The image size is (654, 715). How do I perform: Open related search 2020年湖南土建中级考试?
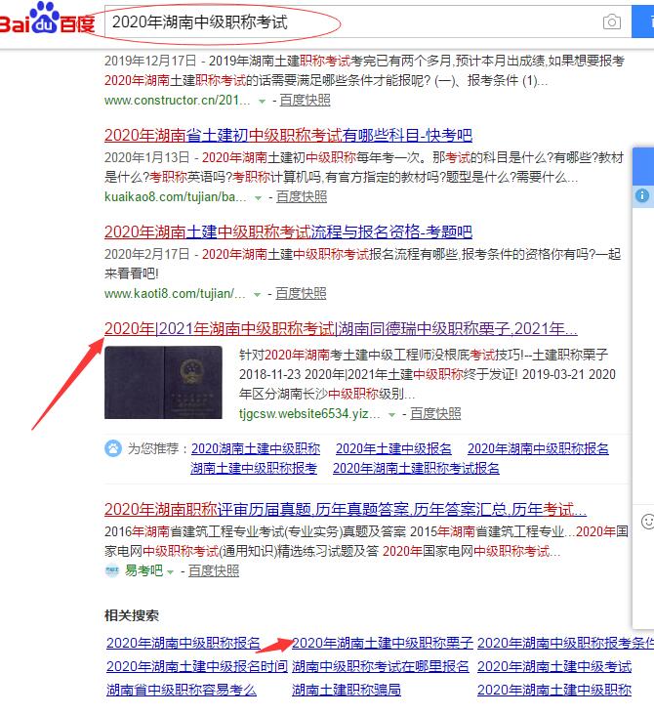[554, 666]
